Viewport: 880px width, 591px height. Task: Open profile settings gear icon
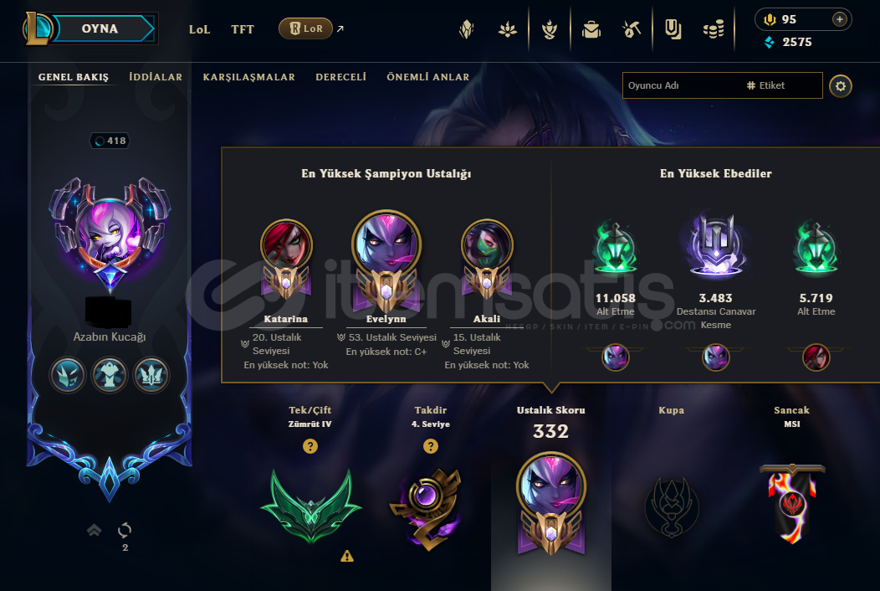(840, 86)
